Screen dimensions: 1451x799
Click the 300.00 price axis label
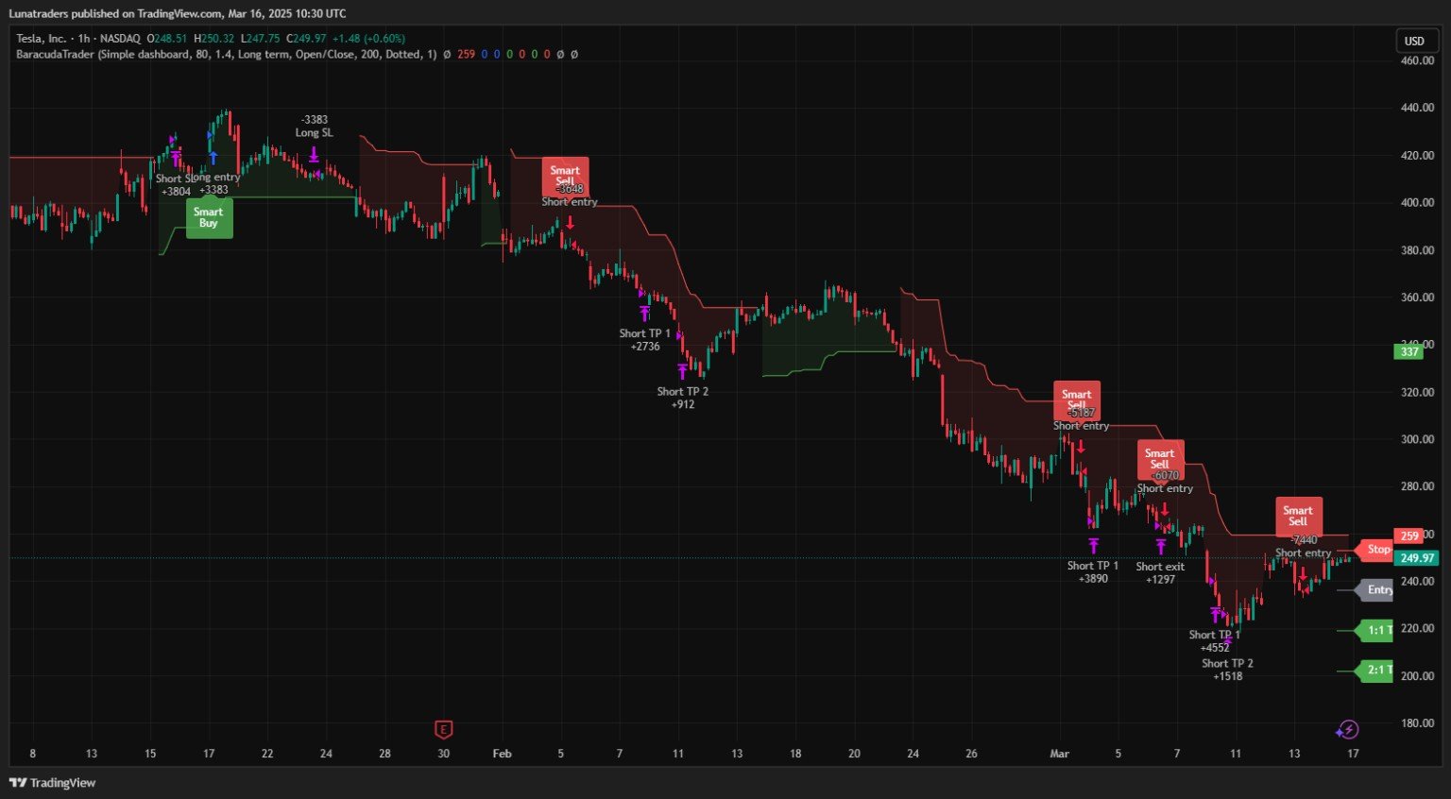1417,439
